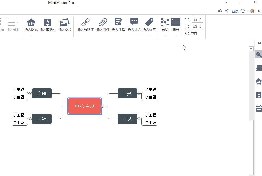Select the central topic 中心主题
Image resolution: width=262 pixels, height=176 pixels.
point(85,106)
